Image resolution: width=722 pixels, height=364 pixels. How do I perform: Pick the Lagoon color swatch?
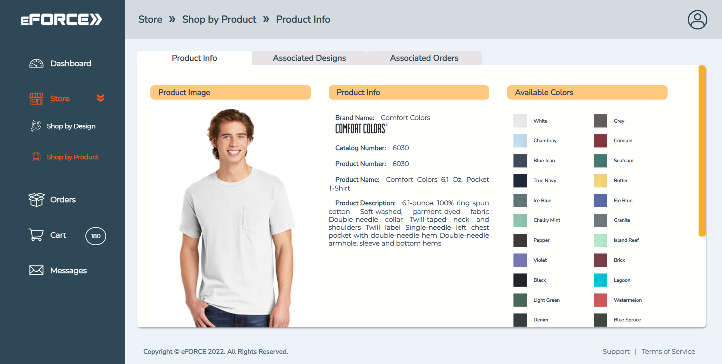600,280
